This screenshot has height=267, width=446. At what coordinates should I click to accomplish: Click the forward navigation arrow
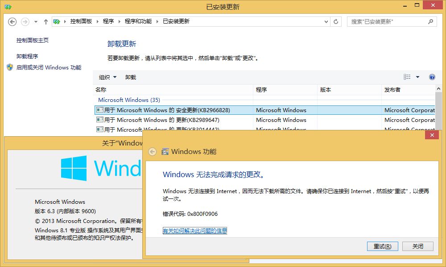[x=25, y=21]
